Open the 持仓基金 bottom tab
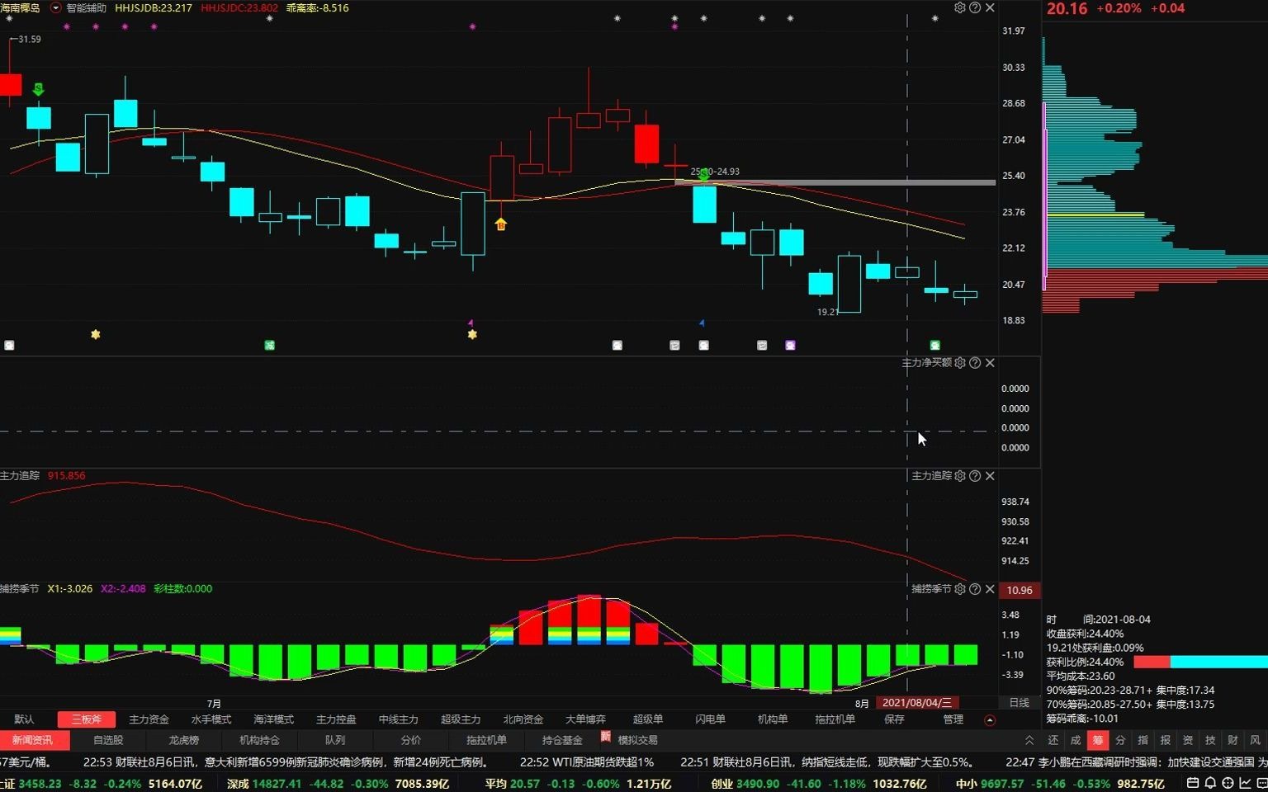 click(x=562, y=741)
